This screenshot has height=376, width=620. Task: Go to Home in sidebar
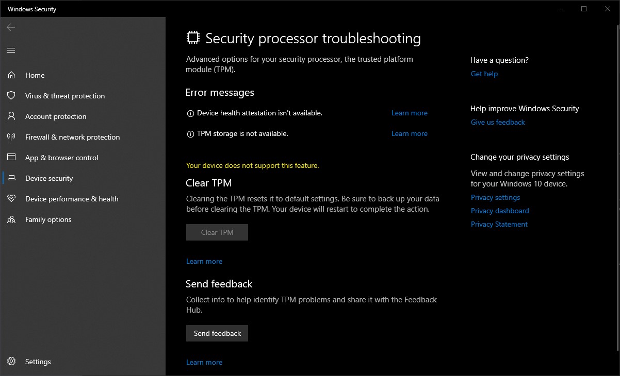pos(83,75)
